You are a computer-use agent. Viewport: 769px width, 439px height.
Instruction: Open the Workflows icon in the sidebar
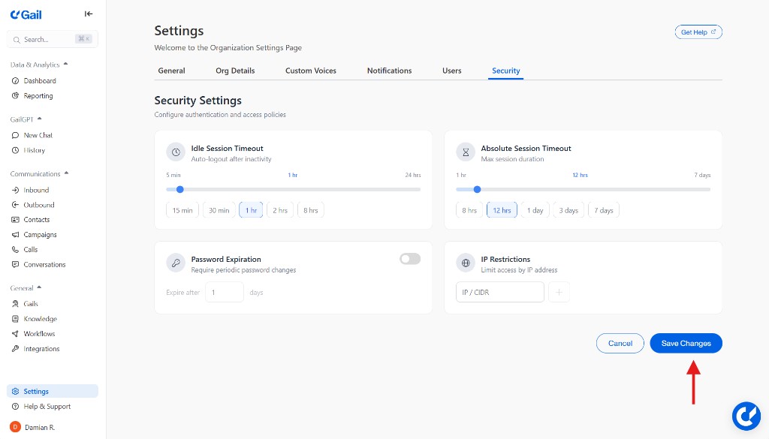pyautogui.click(x=16, y=334)
